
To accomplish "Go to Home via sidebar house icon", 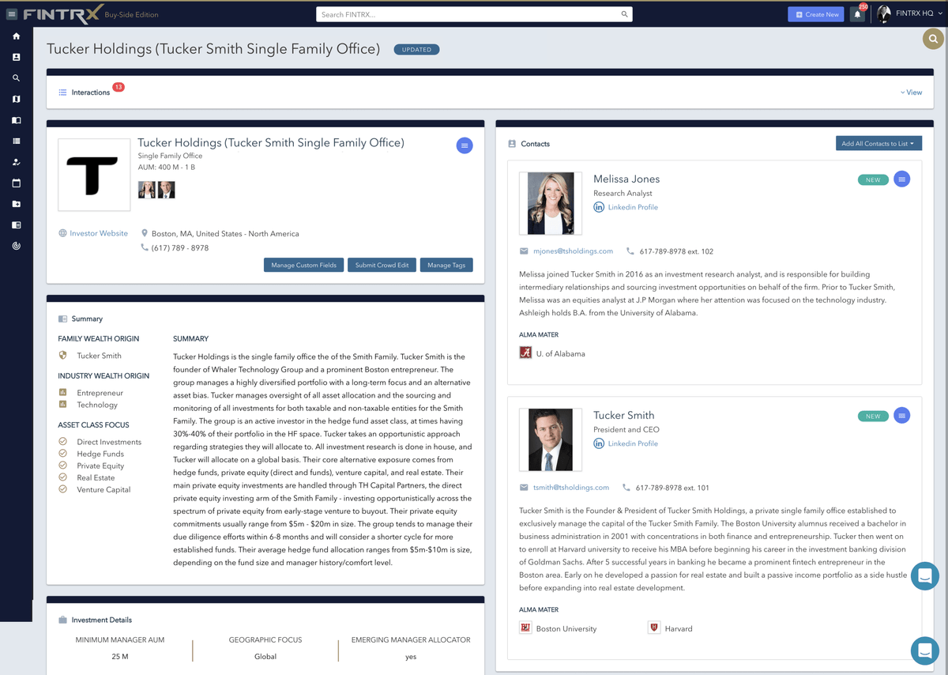I will click(x=17, y=36).
